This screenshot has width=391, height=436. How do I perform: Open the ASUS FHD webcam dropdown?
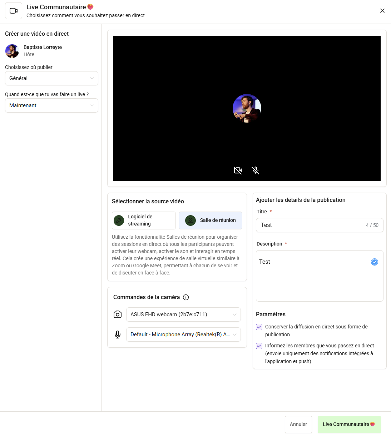pos(183,314)
